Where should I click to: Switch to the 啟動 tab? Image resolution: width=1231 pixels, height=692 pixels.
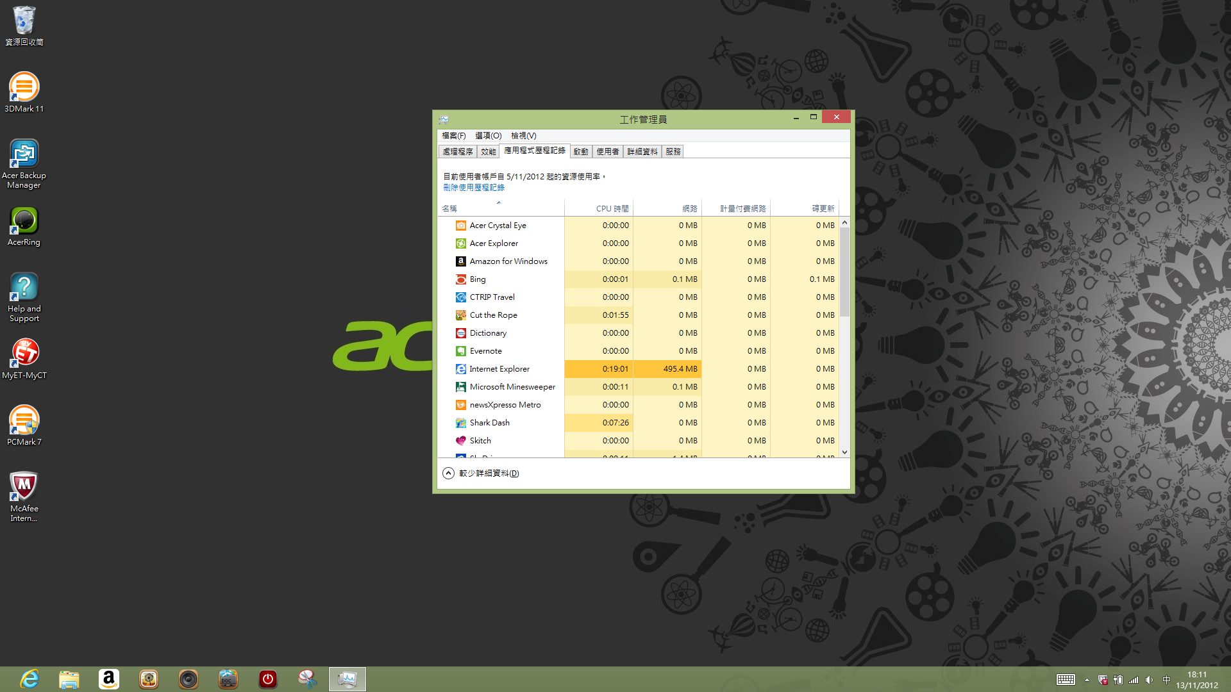click(581, 152)
